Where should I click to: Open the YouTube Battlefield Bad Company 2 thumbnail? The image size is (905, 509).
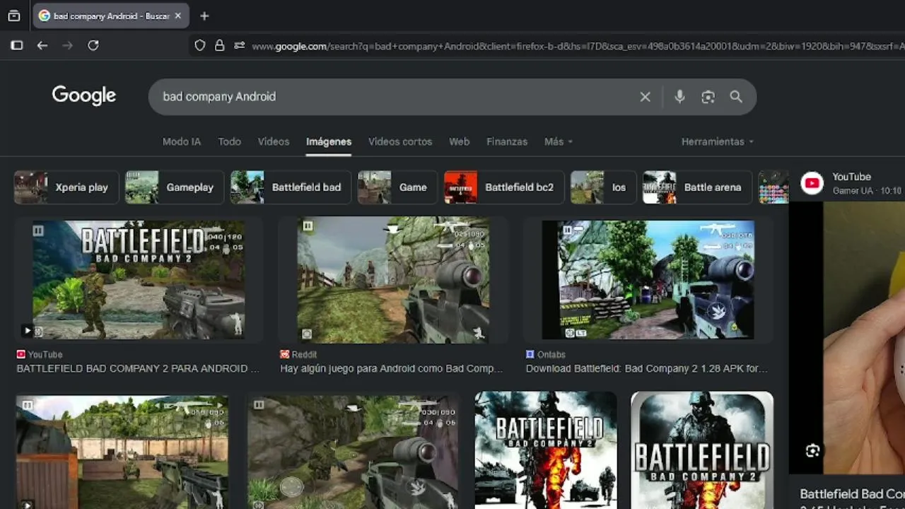[139, 280]
